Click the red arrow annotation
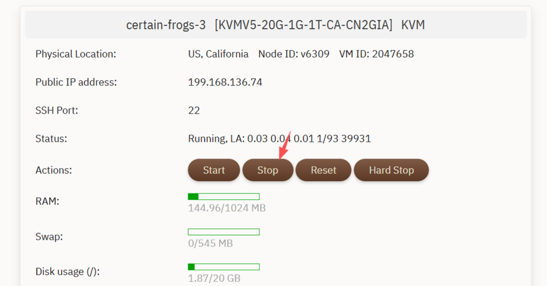This screenshot has width=547, height=286. click(x=284, y=145)
